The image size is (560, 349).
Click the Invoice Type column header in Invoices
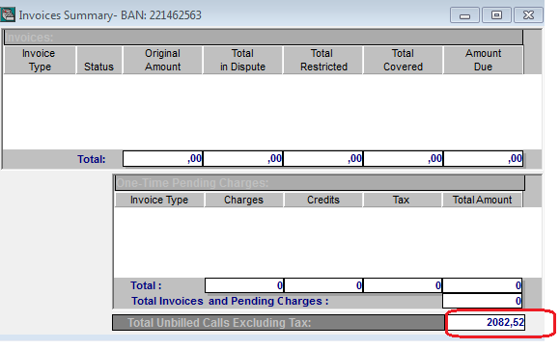pos(40,60)
